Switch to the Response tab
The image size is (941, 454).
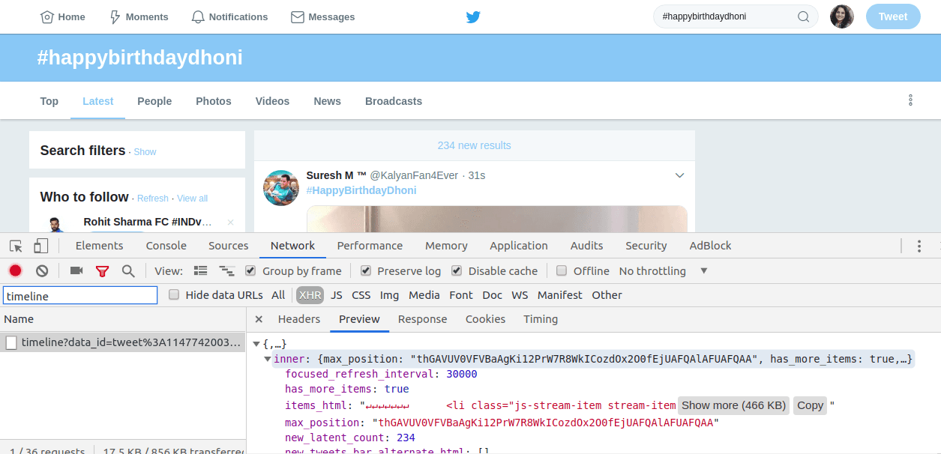(x=422, y=318)
